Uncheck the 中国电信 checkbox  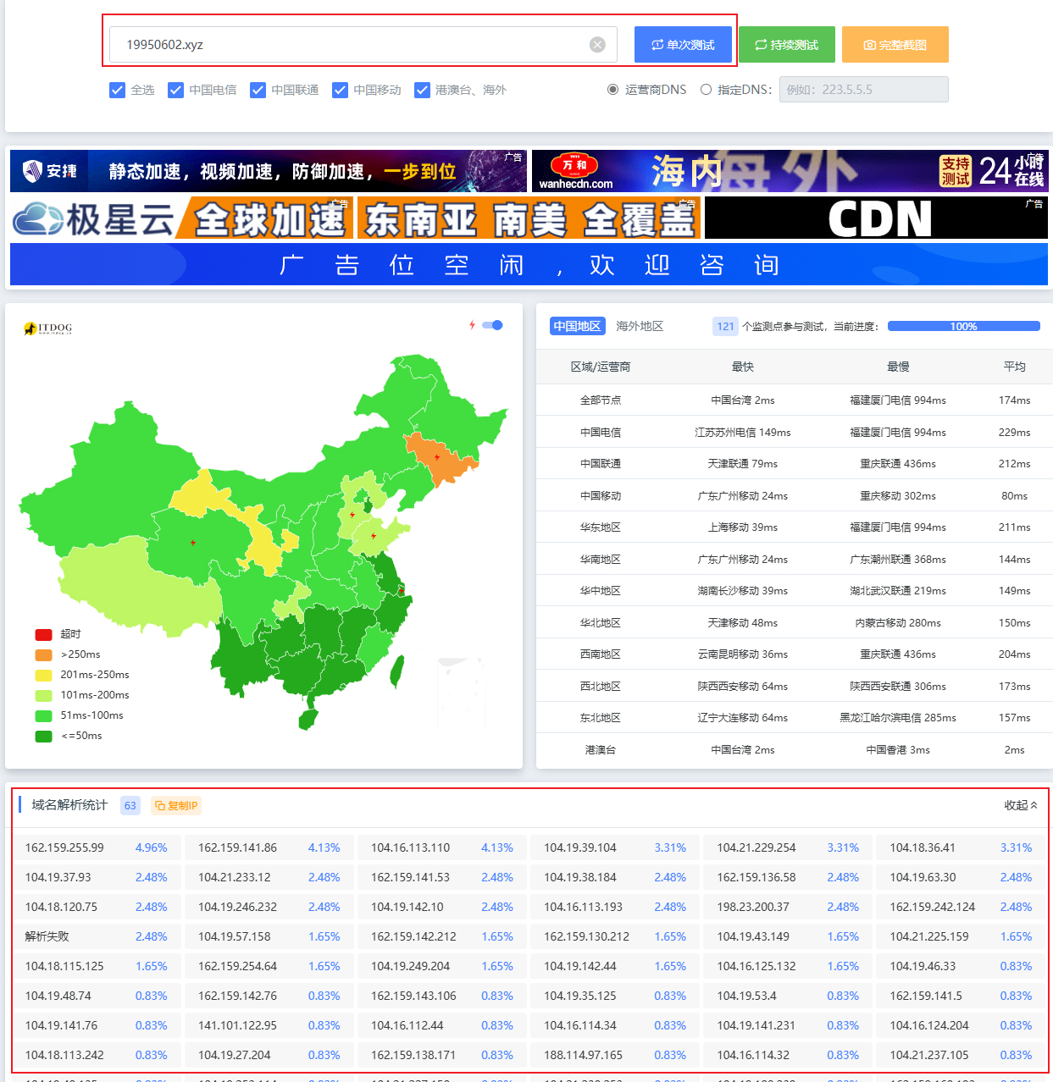point(176,90)
